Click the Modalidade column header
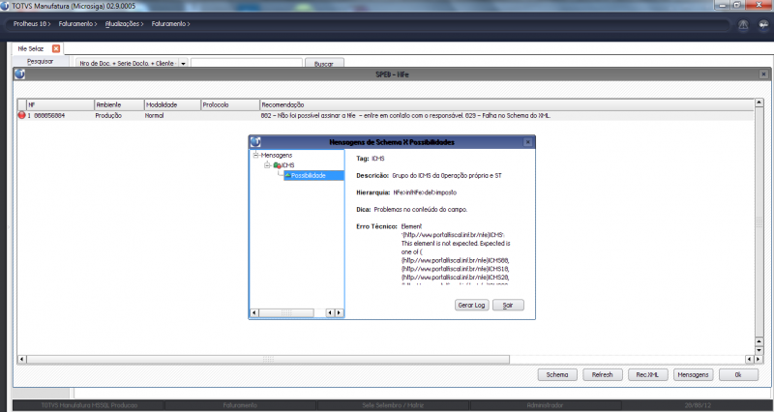 click(172, 104)
